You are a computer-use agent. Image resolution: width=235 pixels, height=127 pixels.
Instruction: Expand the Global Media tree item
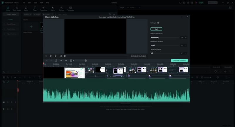tap(5, 24)
